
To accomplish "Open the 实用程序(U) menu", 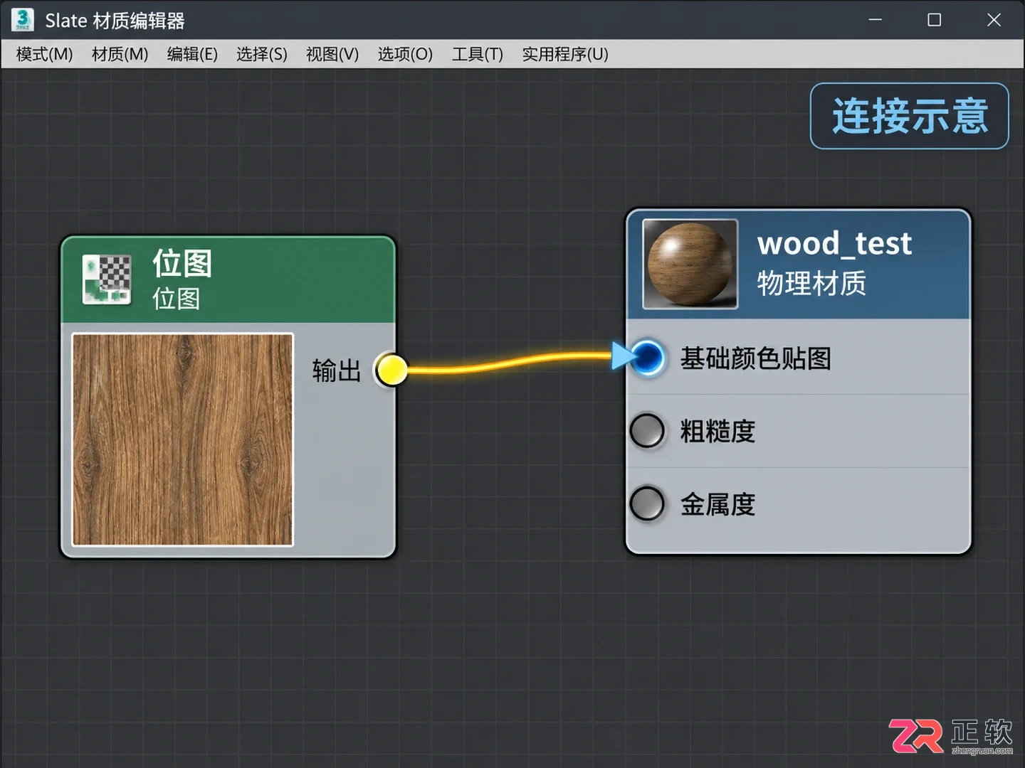I will pyautogui.click(x=565, y=54).
